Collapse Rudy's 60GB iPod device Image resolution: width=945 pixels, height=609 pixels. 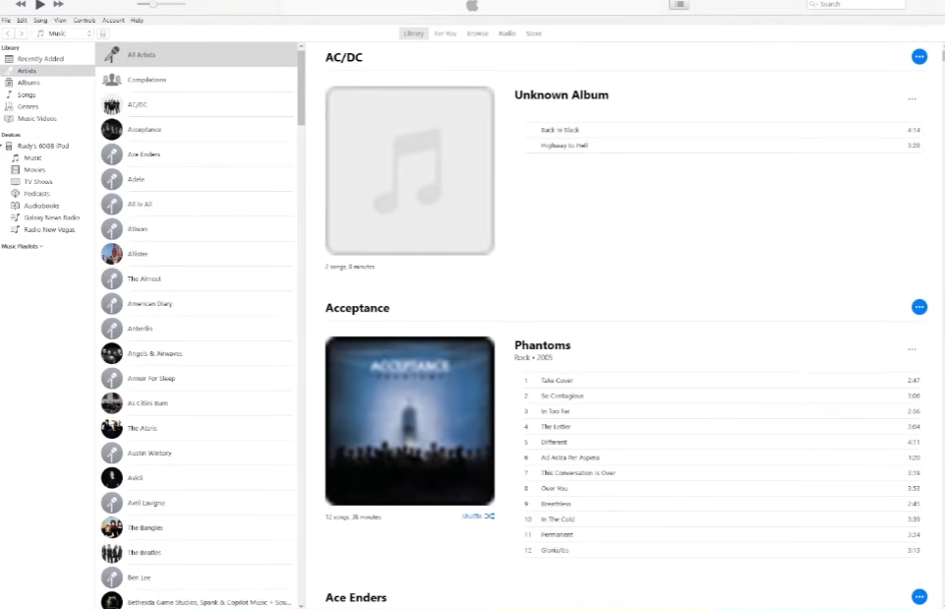click(x=2, y=146)
